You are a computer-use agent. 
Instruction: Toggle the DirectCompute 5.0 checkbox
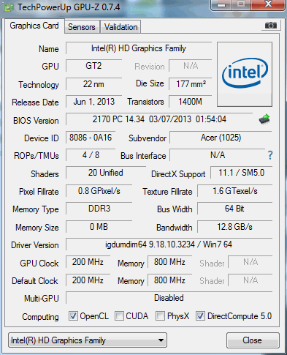200,316
